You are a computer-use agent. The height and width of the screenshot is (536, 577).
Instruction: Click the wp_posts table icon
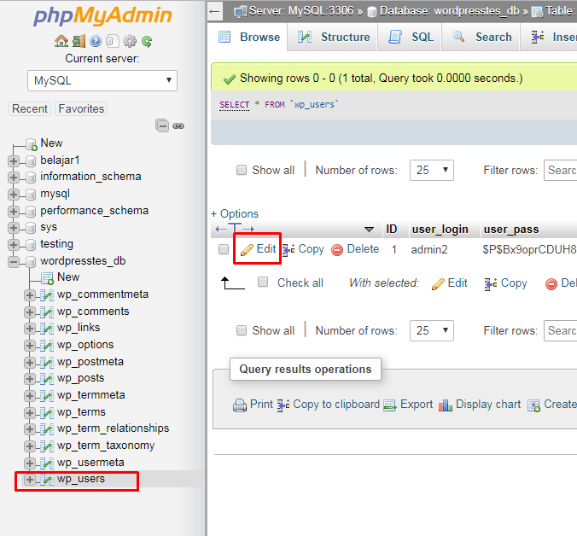point(47,379)
